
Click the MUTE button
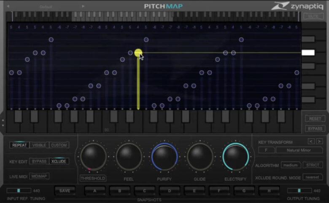313,16
